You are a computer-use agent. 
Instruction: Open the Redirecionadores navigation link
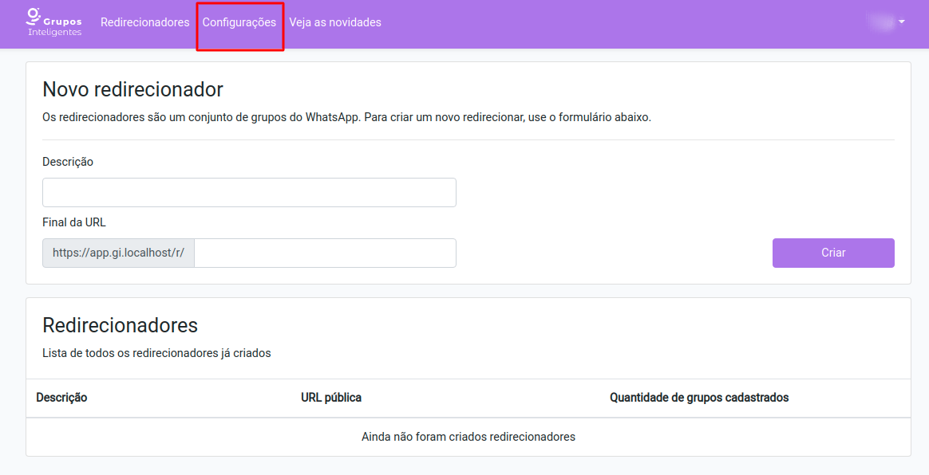point(144,22)
